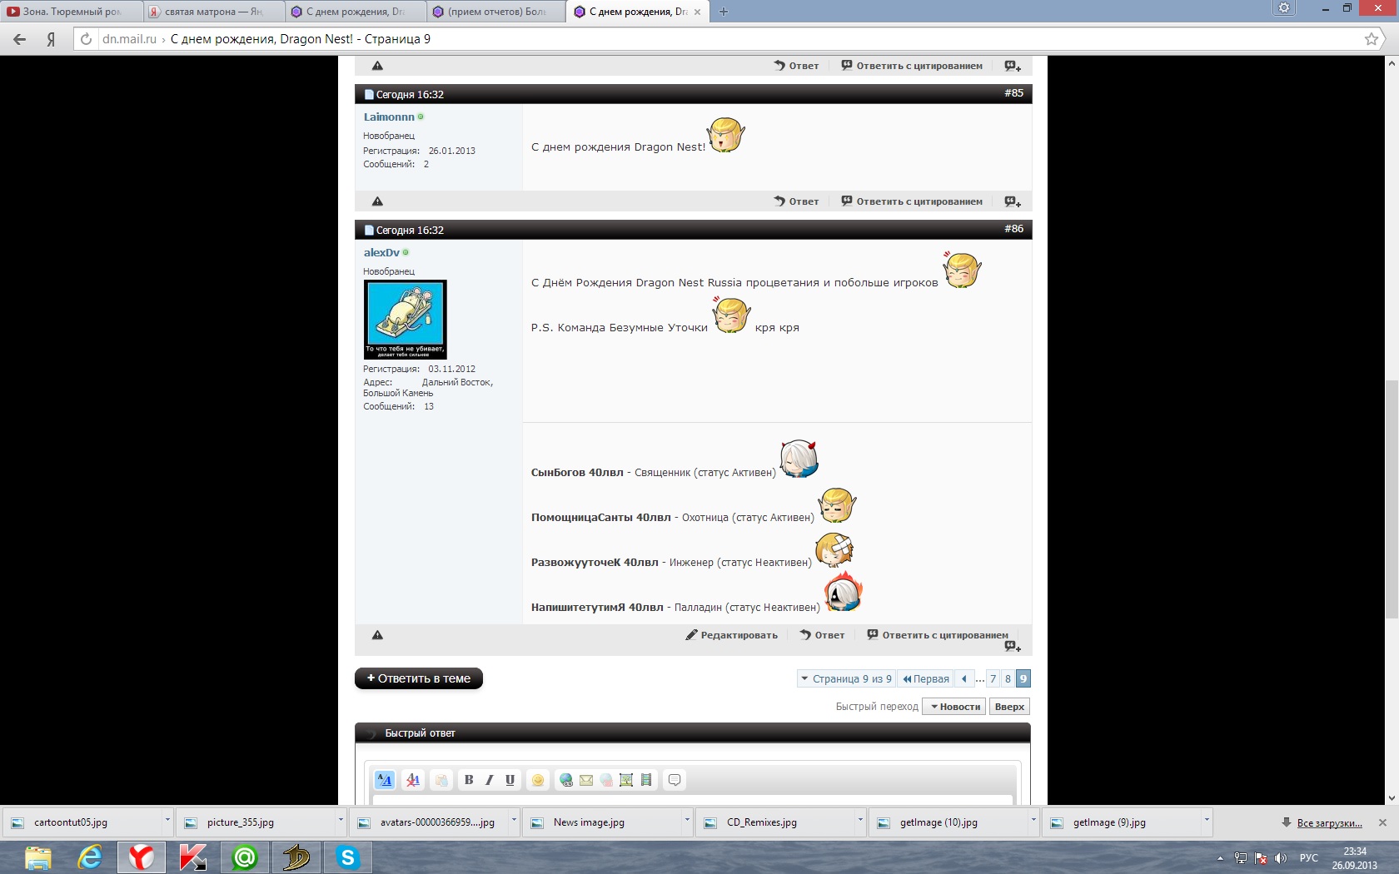This screenshot has height=874, width=1399.
Task: Click 'Ответить в теме' button
Action: pos(419,678)
